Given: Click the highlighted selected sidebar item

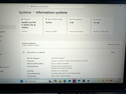Looking at the screenshot, I should tap(8, 27).
